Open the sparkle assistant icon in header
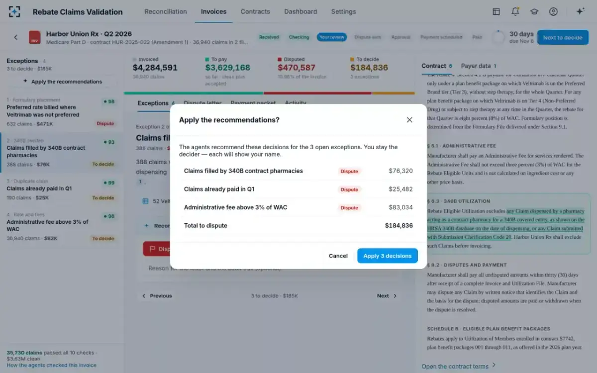Image resolution: width=597 pixels, height=373 pixels. click(580, 11)
